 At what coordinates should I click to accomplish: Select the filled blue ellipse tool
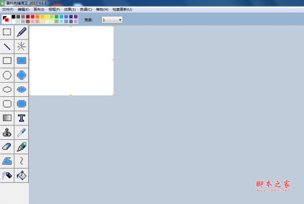coord(21,89)
